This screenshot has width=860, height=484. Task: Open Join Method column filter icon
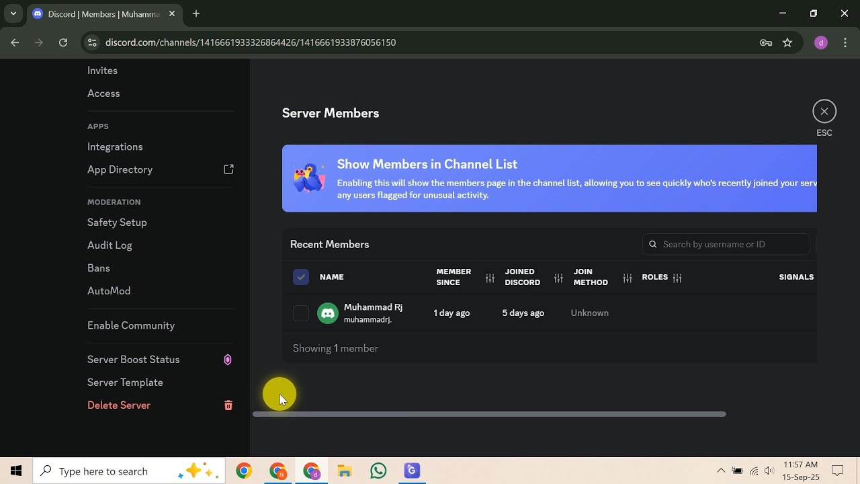[627, 278]
